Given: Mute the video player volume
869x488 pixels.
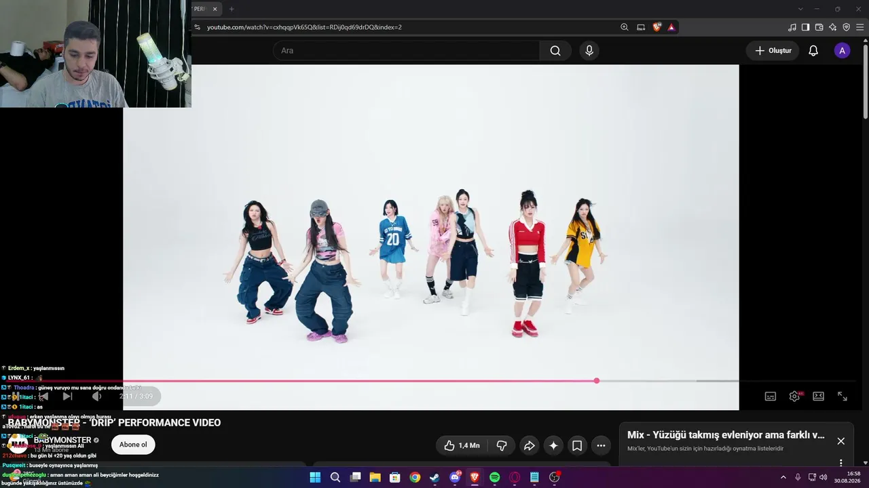Looking at the screenshot, I should click(96, 396).
